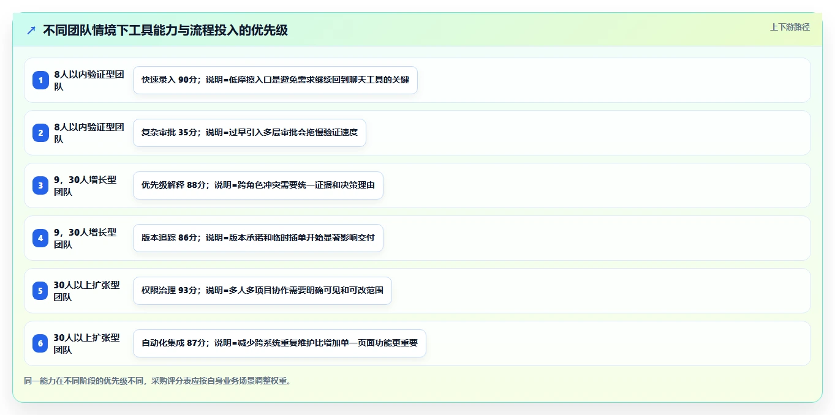Select number badge 4 in the 版本追踪 row
The width and height of the screenshot is (835, 415).
[x=40, y=238]
